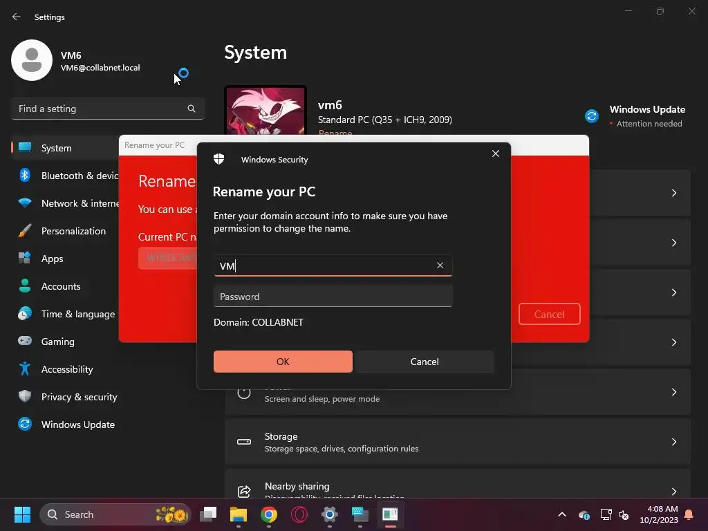Click the Windows Security shield icon
The width and height of the screenshot is (708, 531).
click(219, 159)
